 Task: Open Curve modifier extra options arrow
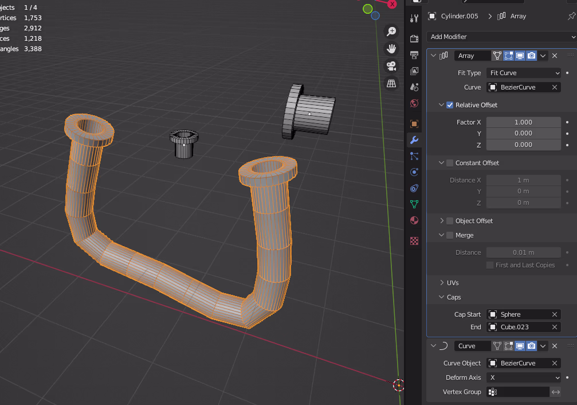click(543, 346)
